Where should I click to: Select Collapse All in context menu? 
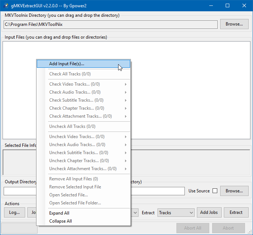tap(83, 221)
